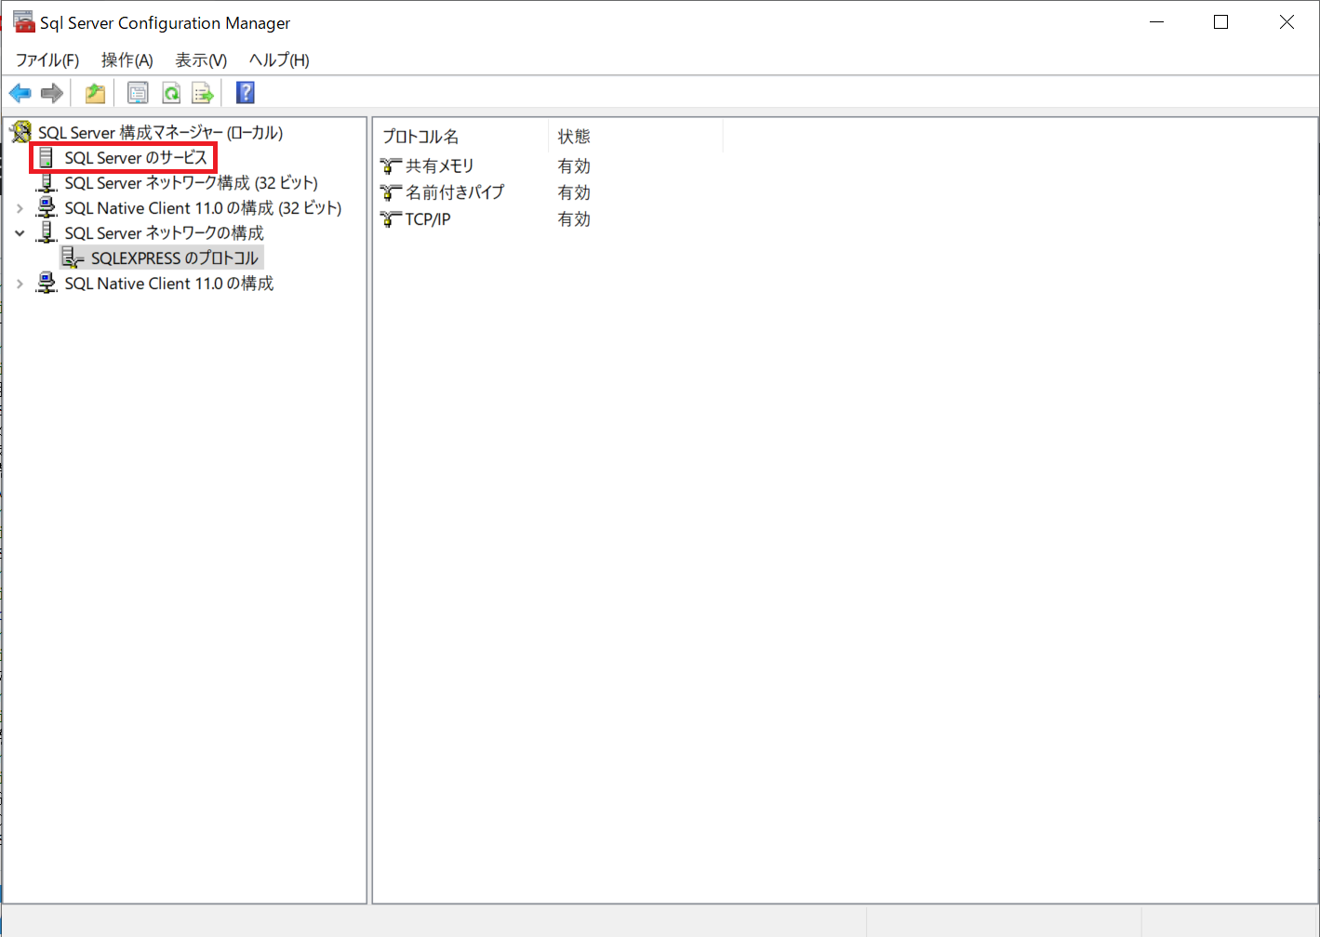Select SQL Server 構成マネージャー (ローカル) root label
This screenshot has width=1320, height=937.
(160, 133)
